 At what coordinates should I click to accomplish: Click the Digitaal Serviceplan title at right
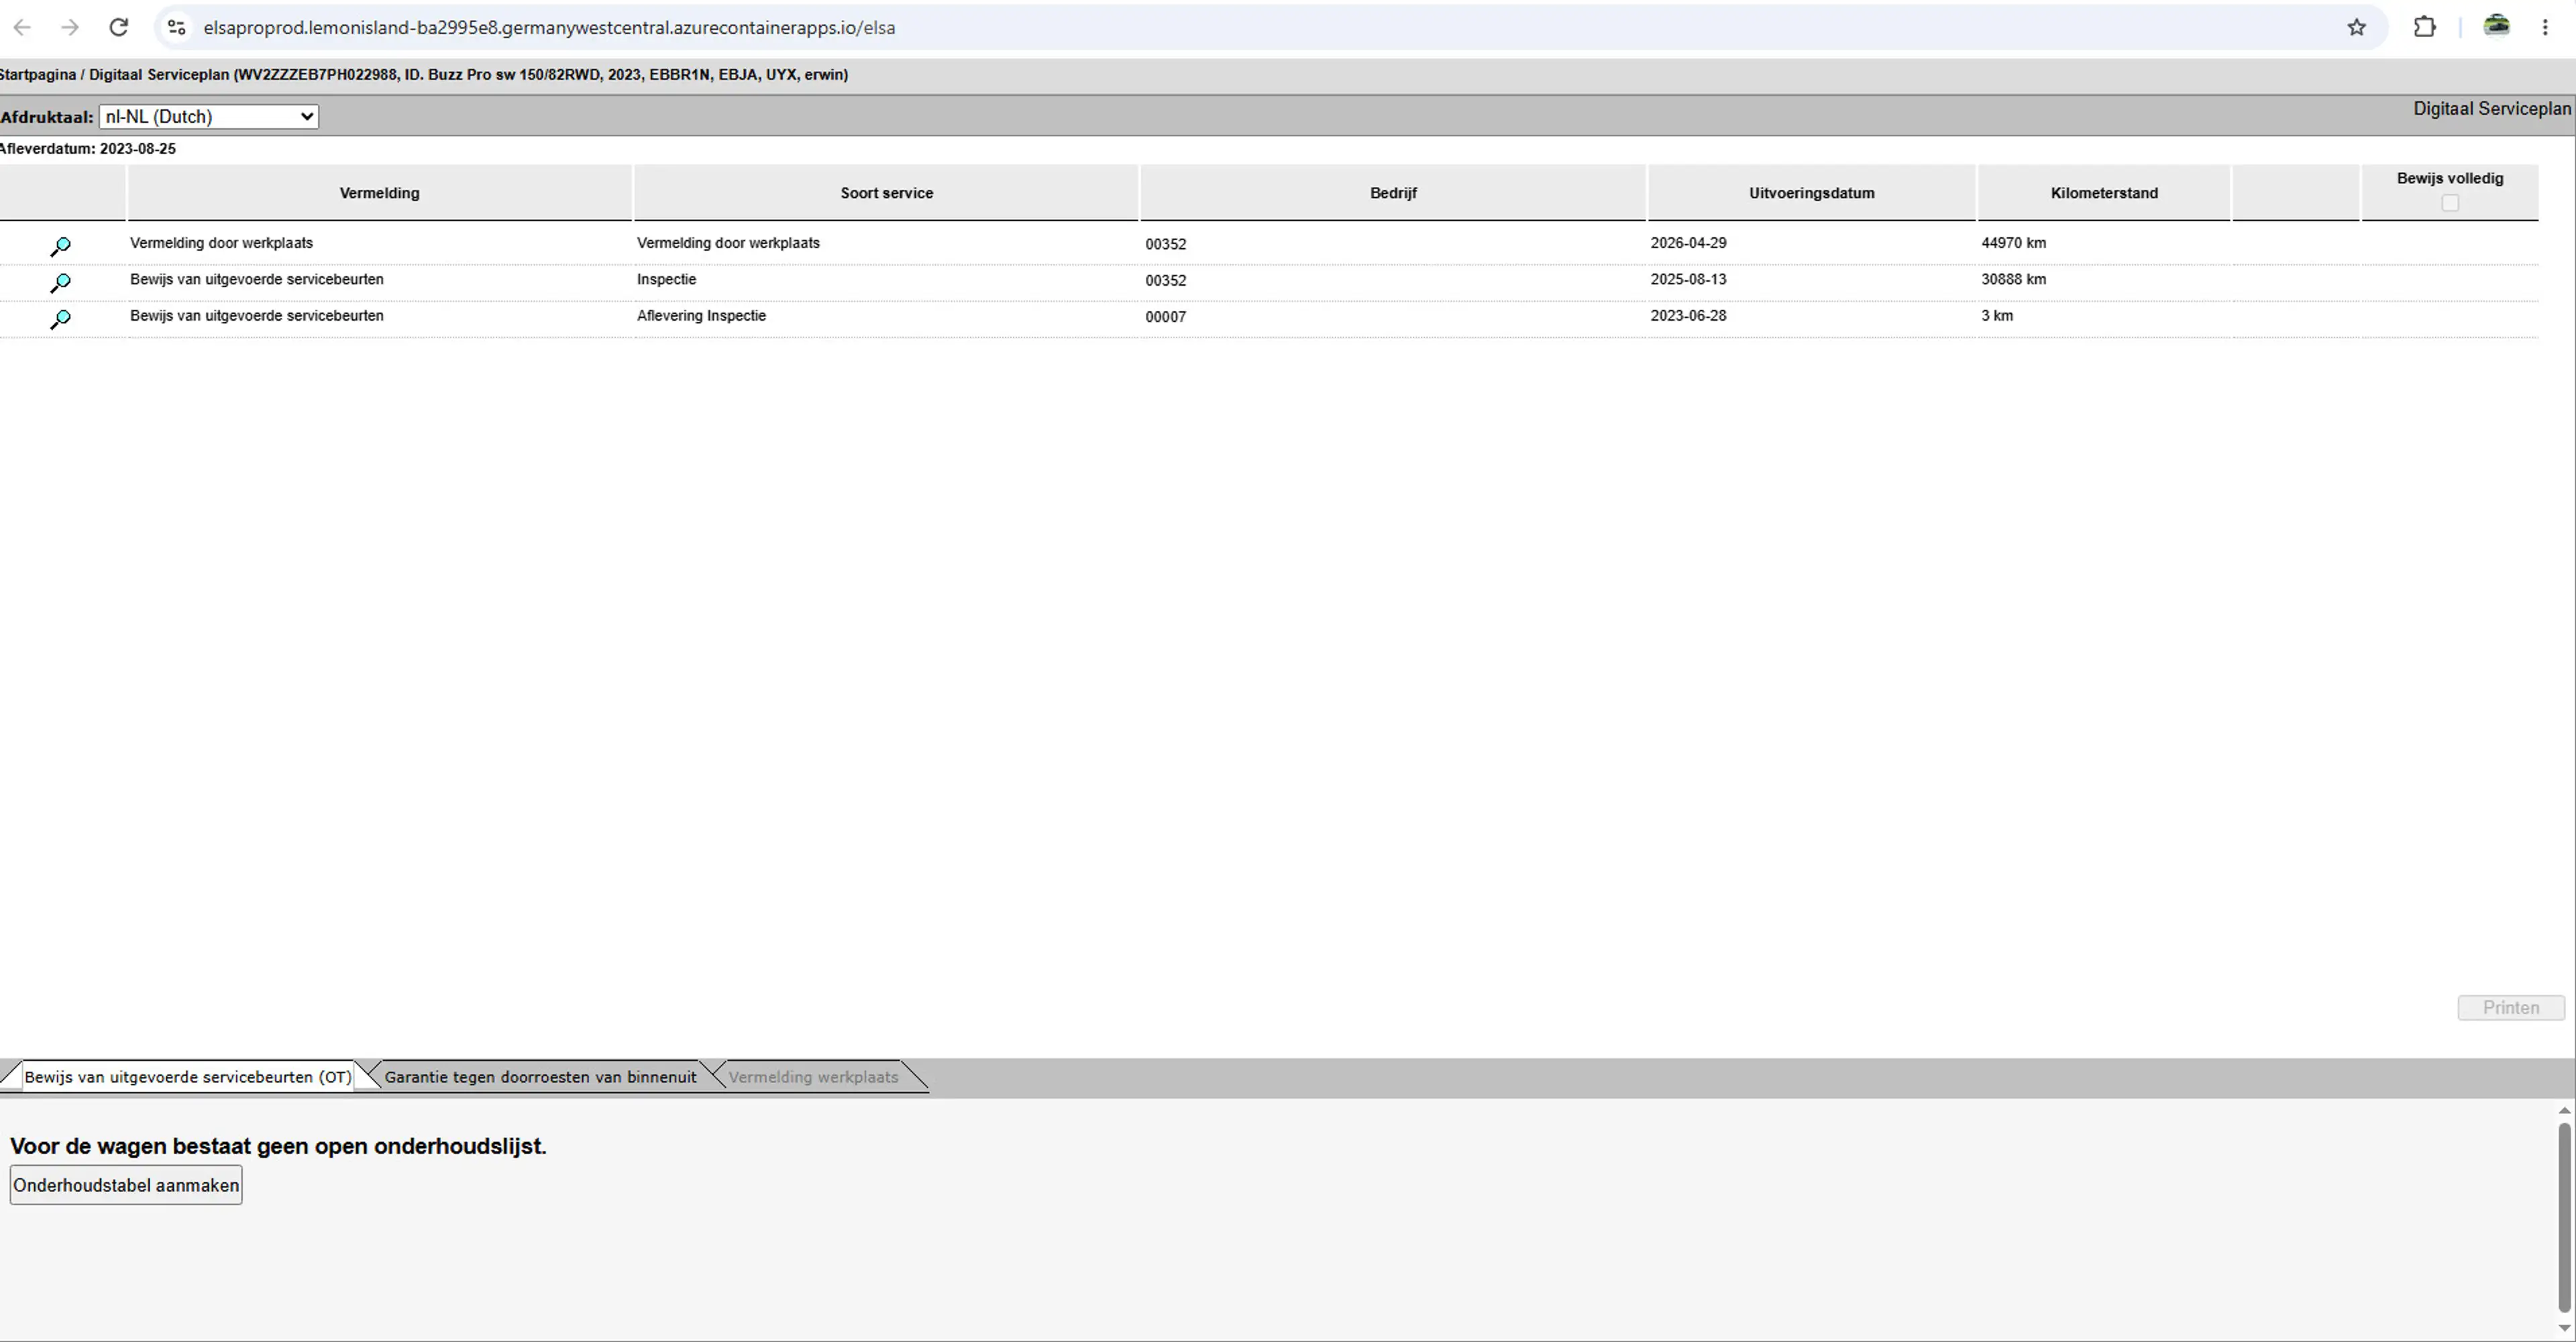coord(2491,109)
